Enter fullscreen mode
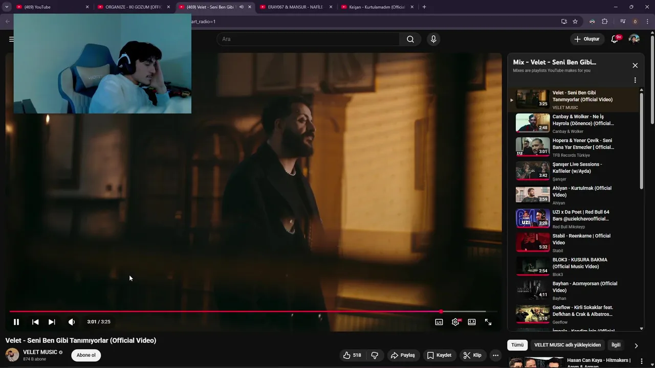 (x=488, y=322)
